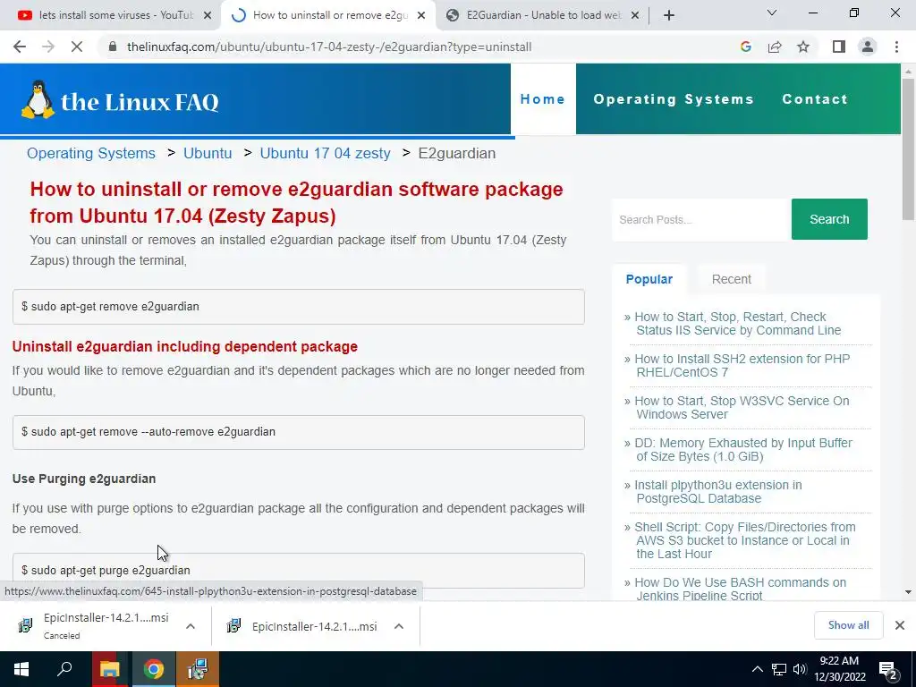Open the Windows Start menu
916x687 pixels.
pos(21,669)
